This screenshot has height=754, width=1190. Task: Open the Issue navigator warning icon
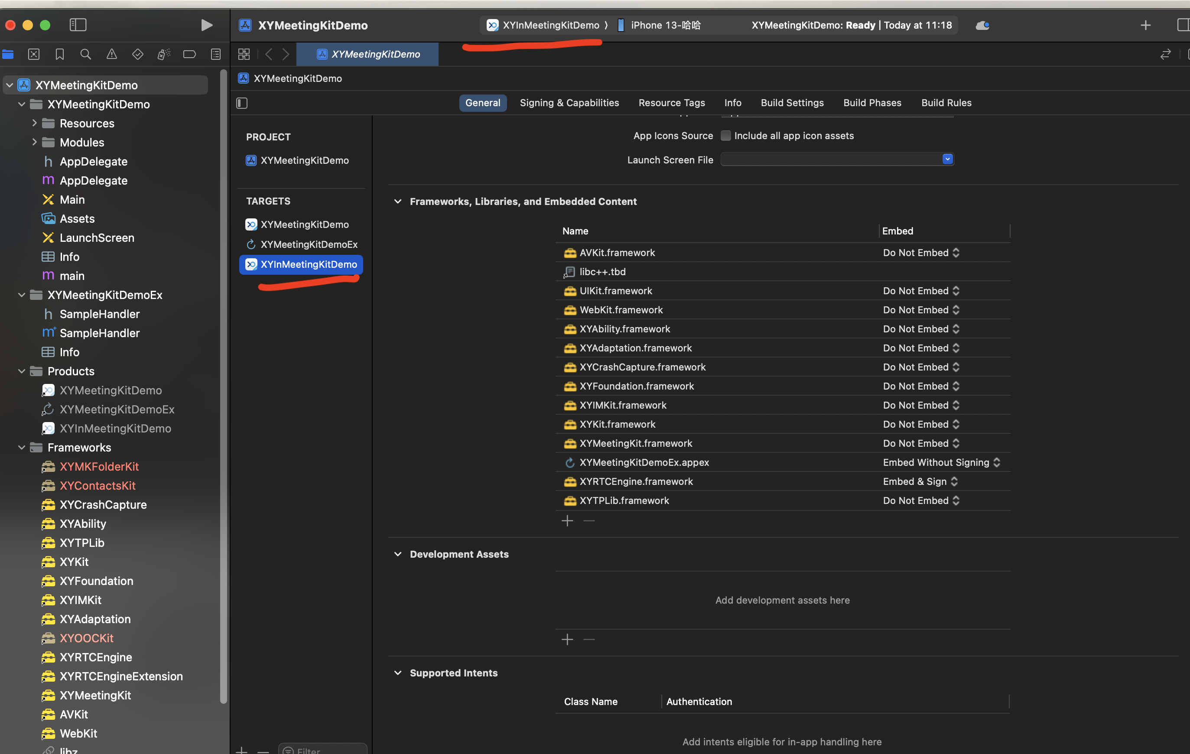point(112,54)
